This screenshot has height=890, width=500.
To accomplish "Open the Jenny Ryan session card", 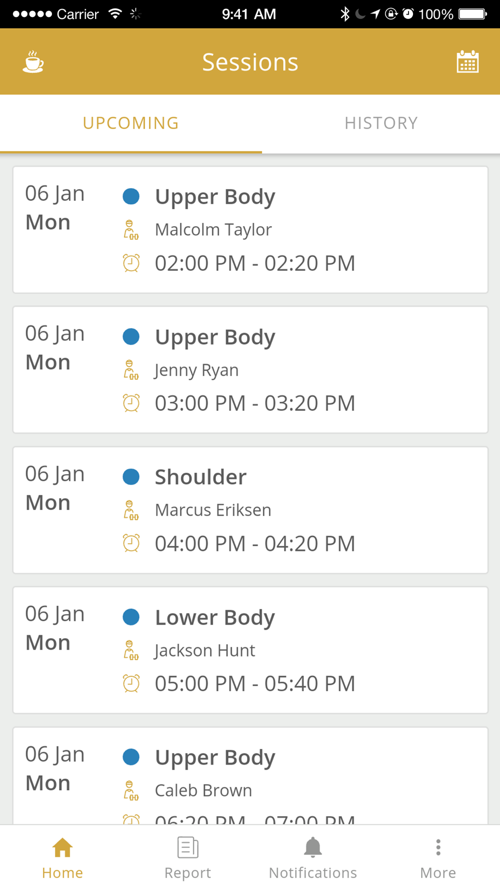I will (250, 370).
